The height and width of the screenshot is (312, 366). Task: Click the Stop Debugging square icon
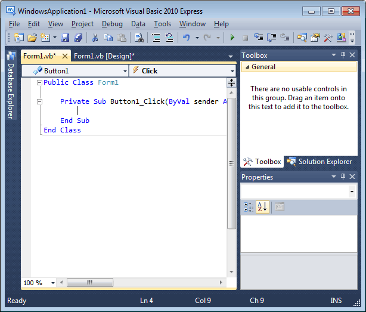tap(245, 38)
